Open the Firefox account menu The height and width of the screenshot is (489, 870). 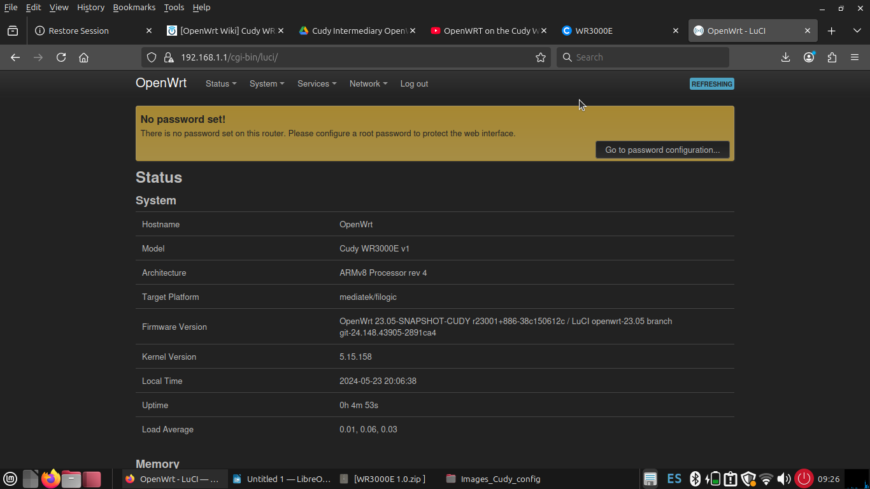(x=808, y=57)
